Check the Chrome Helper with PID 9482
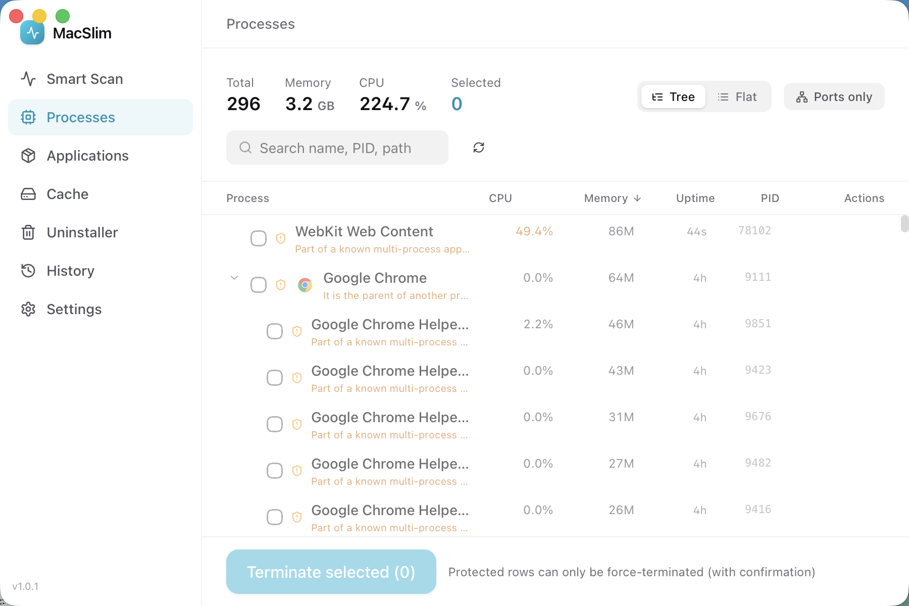The height and width of the screenshot is (606, 909). pyautogui.click(x=275, y=471)
